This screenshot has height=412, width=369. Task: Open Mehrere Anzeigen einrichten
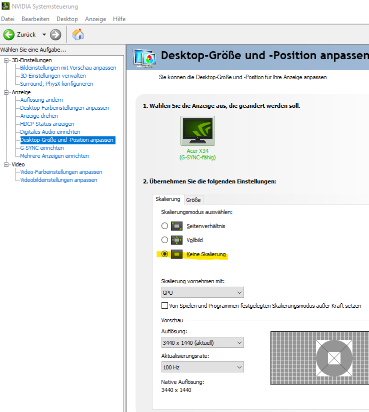coord(54,156)
